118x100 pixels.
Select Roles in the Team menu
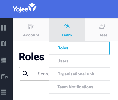(79, 48)
